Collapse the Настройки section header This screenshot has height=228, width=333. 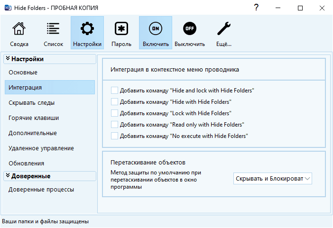50,59
